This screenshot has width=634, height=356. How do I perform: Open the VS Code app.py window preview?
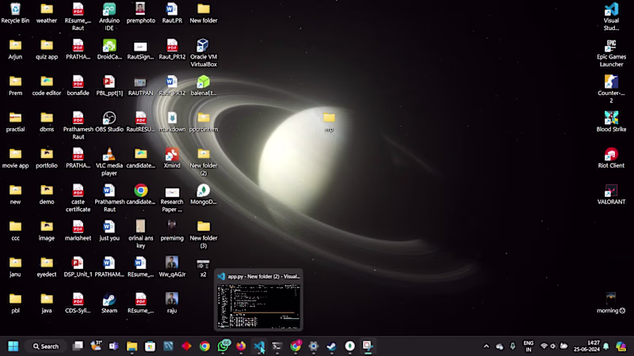[259, 300]
